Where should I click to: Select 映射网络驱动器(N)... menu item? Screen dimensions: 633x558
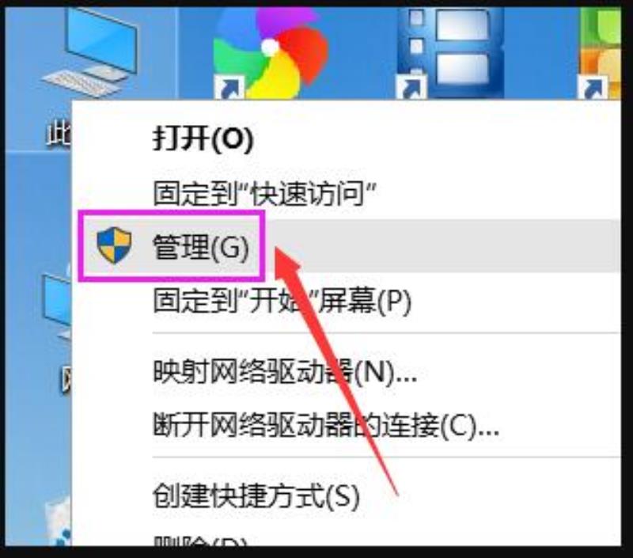[285, 371]
